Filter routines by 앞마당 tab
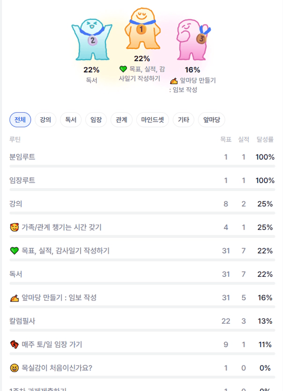The width and height of the screenshot is (283, 391). [x=212, y=120]
